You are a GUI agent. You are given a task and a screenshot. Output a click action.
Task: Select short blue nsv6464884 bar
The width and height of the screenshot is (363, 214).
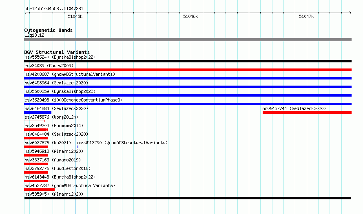coord(38,113)
